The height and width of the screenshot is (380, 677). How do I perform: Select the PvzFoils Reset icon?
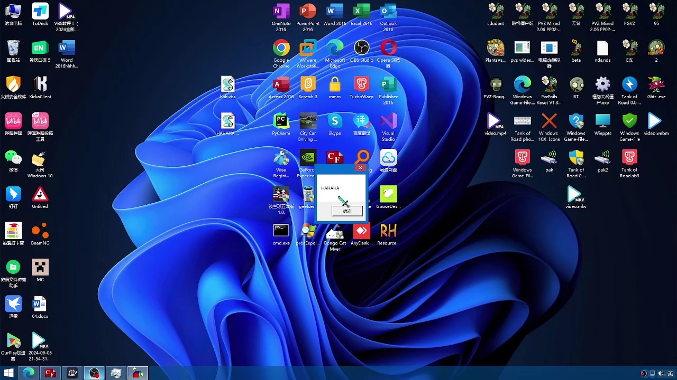point(549,90)
